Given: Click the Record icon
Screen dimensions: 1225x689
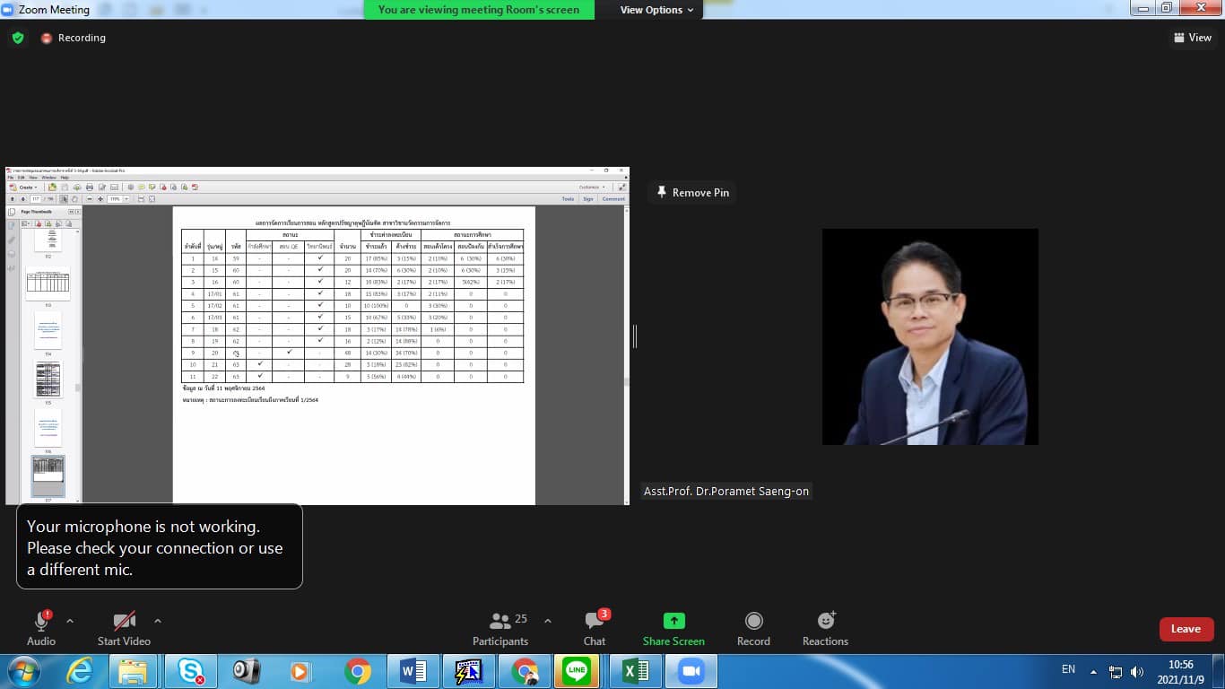Looking at the screenshot, I should coord(753,621).
